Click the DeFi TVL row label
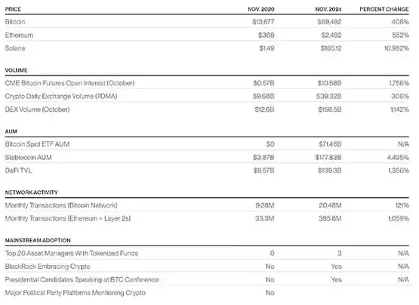Image resolution: width=419 pixels, height=305 pixels. [18, 171]
